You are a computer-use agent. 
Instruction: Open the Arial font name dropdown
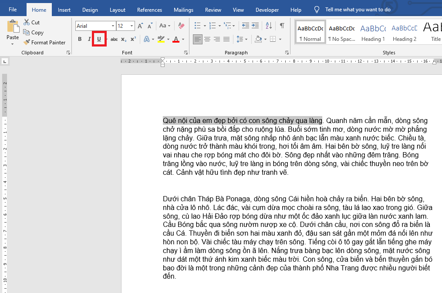pyautogui.click(x=113, y=26)
